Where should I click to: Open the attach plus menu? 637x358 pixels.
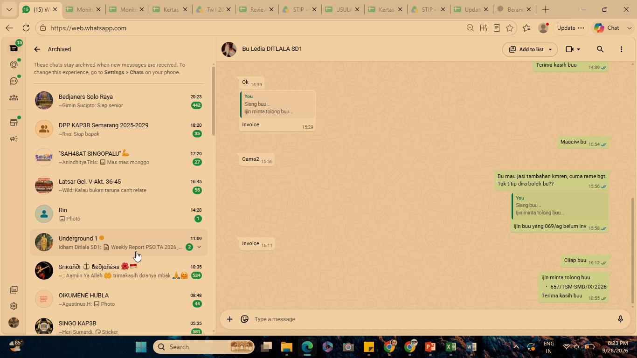(229, 319)
